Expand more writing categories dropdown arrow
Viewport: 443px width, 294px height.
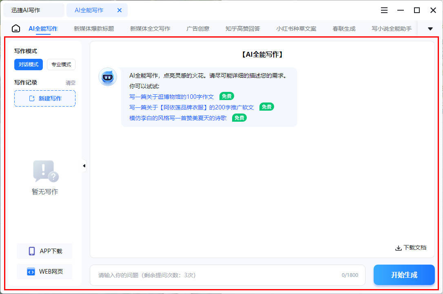tap(430, 29)
